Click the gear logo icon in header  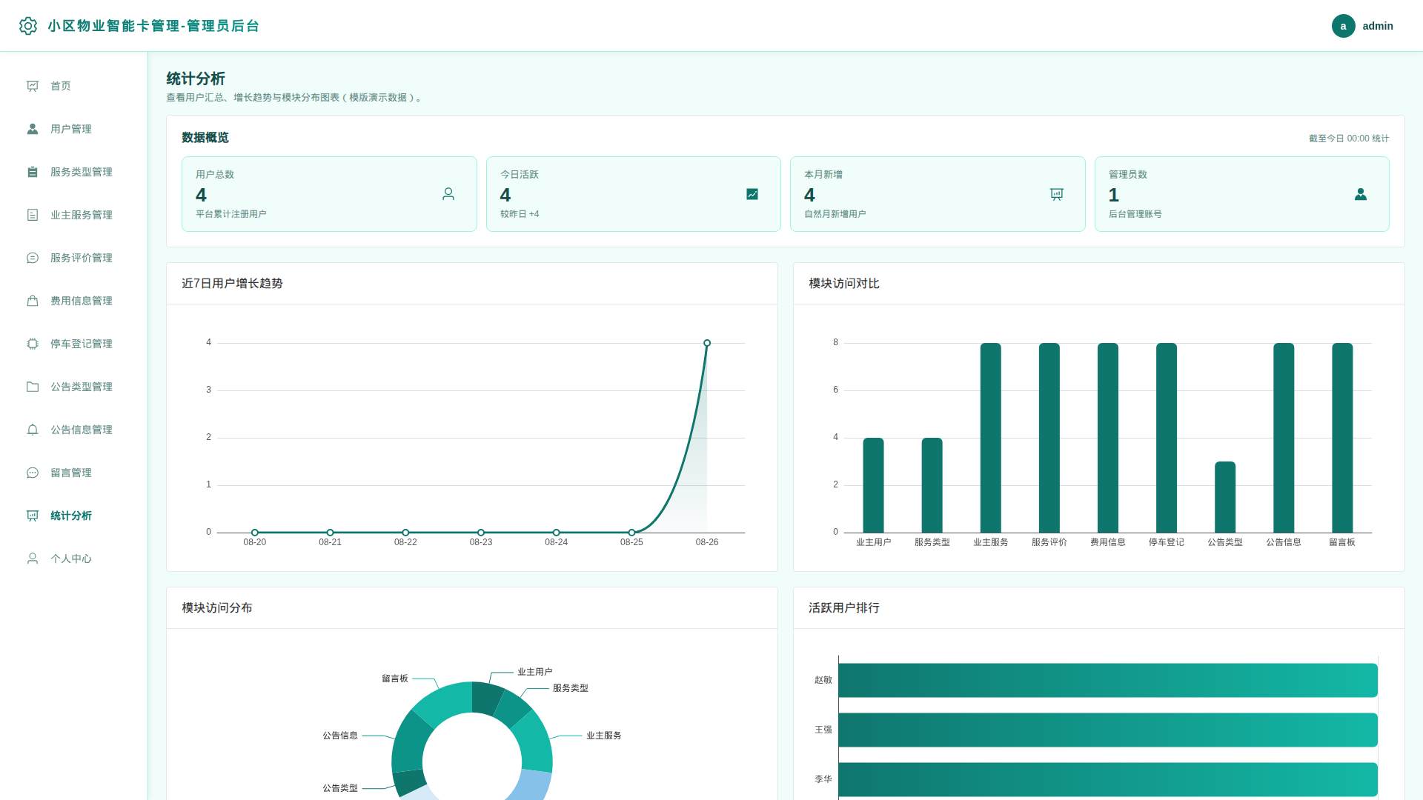coord(28,26)
